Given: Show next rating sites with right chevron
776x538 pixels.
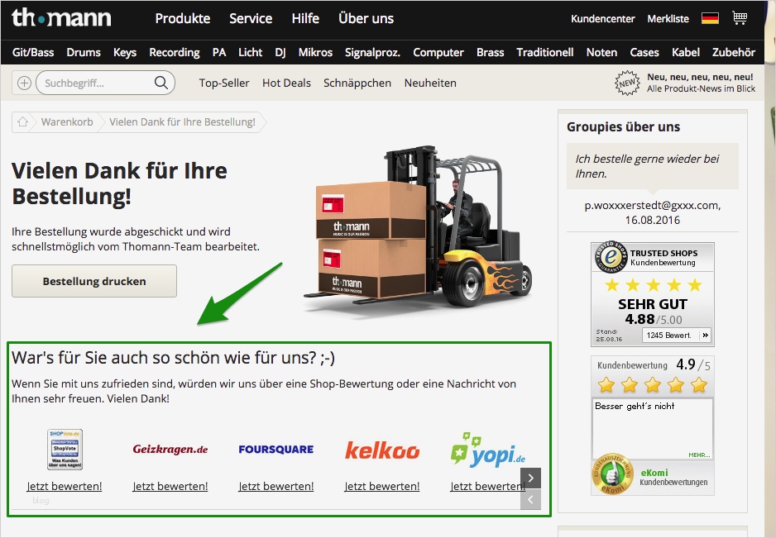Looking at the screenshot, I should 530,478.
